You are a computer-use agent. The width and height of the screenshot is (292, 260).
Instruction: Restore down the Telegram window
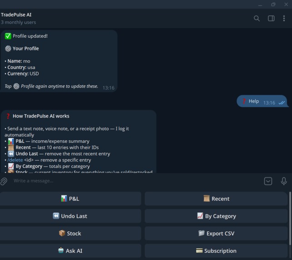pyautogui.click(x=273, y=5)
